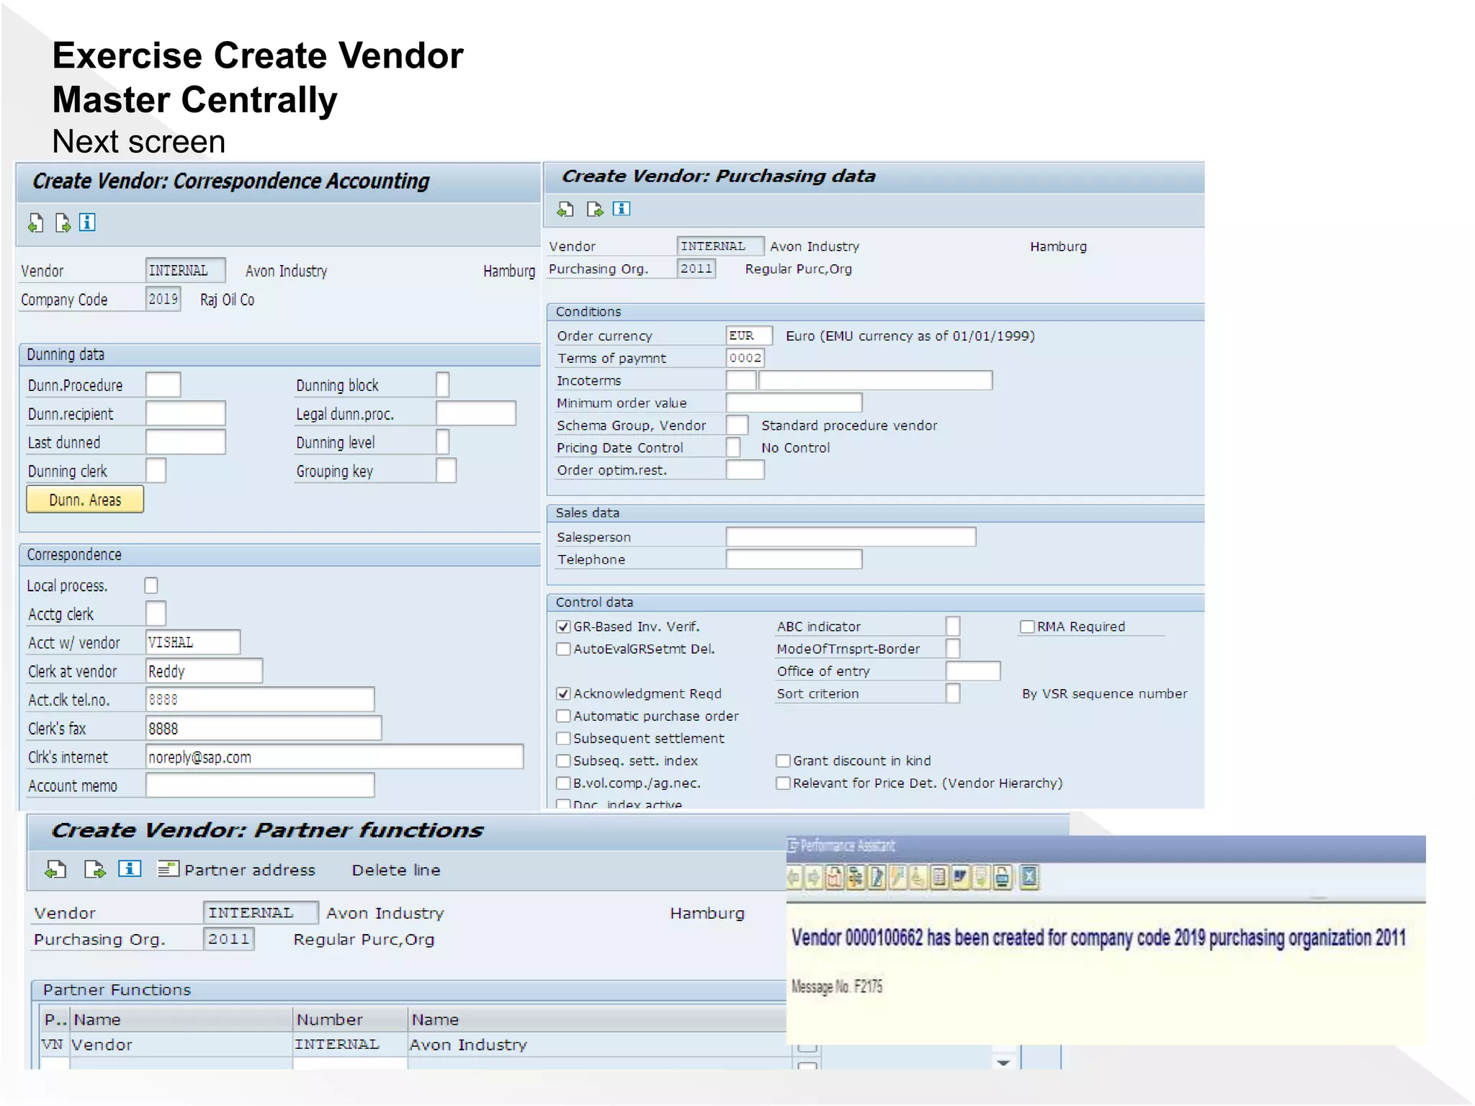
Task: Click Clerk at vendor field containing Reddy
Action: (204, 670)
